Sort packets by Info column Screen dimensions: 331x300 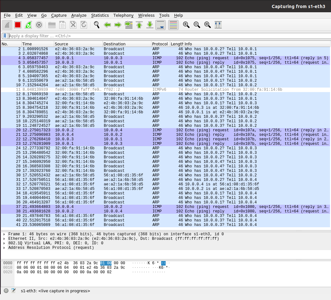point(257,44)
